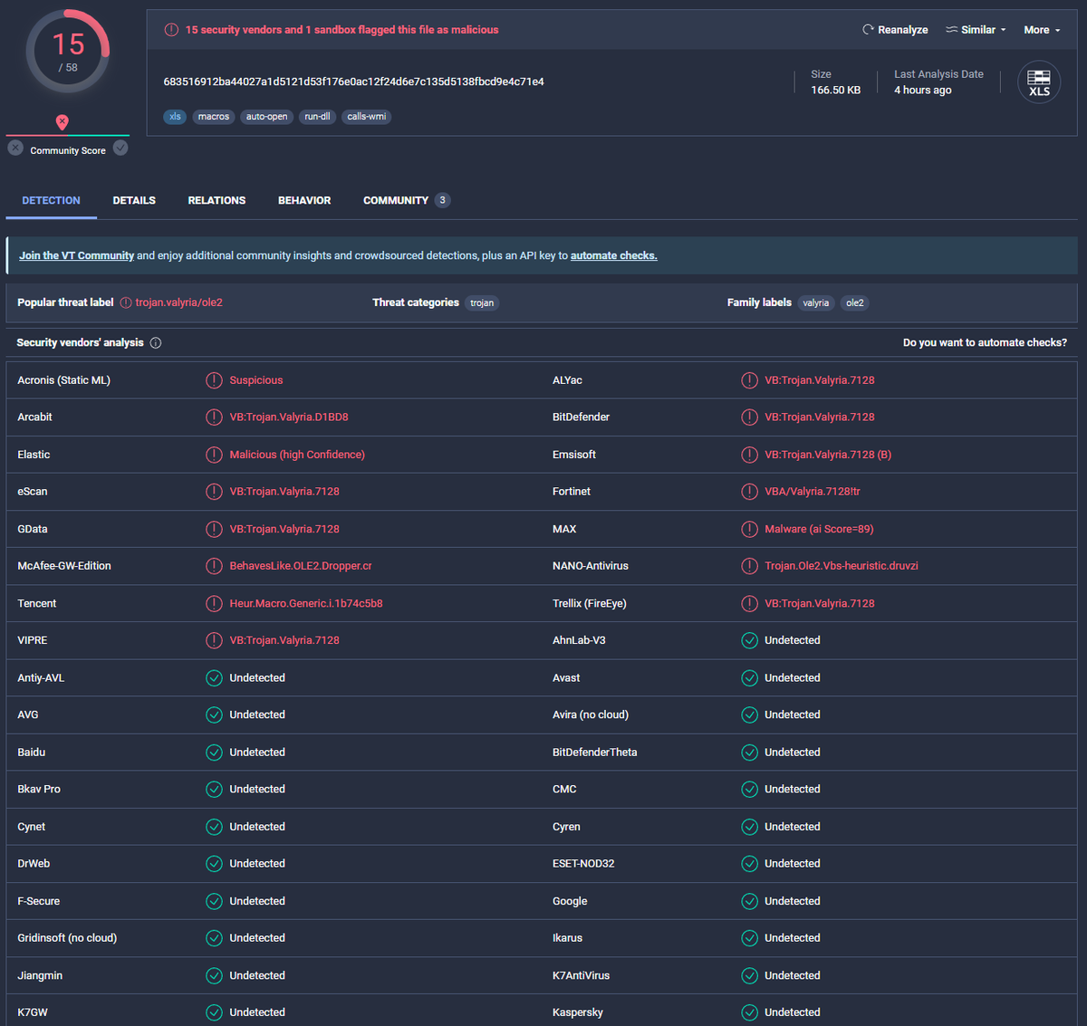Click the warning icon for VIPRE
Image resolution: width=1087 pixels, height=1026 pixels.
(x=214, y=640)
